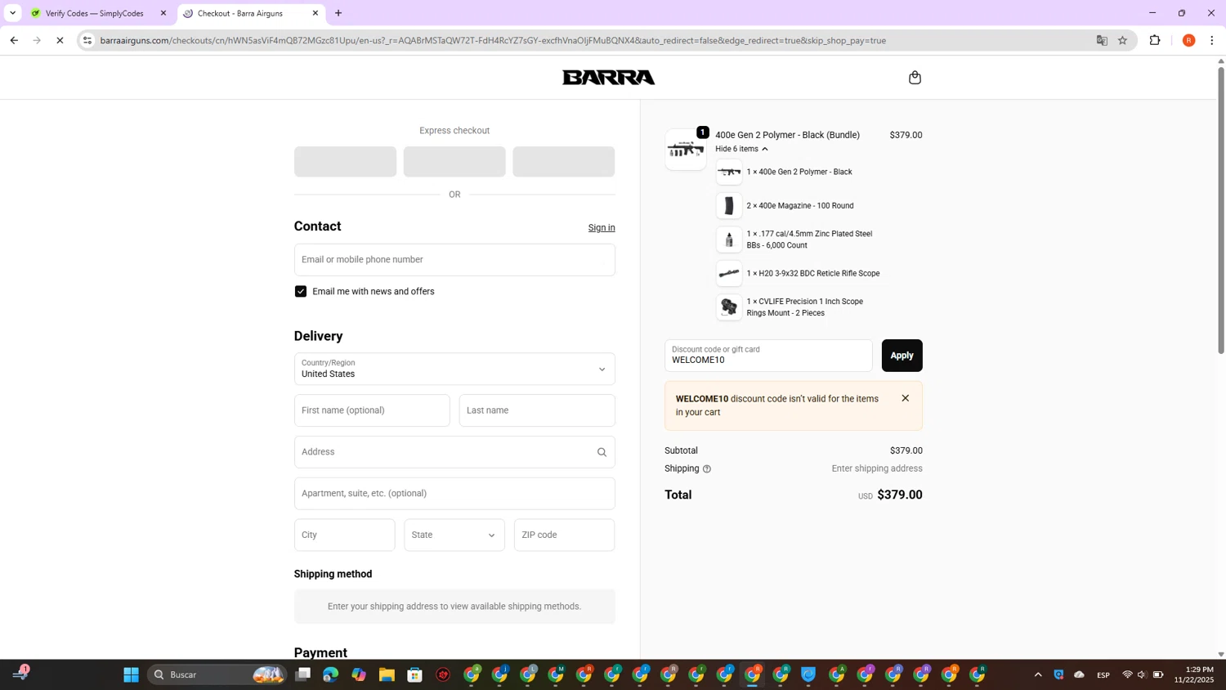Click the Apply discount button
Viewport: 1226px width, 690px height.
pyautogui.click(x=902, y=356)
